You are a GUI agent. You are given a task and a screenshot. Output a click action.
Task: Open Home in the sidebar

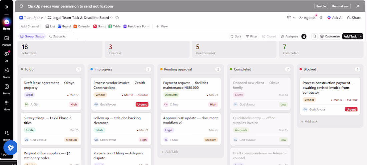point(7,24)
